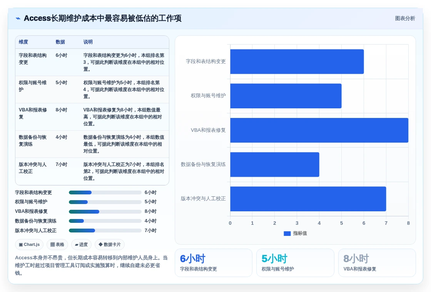Screen dimensions: 431x292
Task: Open the 5小时 权限与账号维护 card
Action: [295, 263]
